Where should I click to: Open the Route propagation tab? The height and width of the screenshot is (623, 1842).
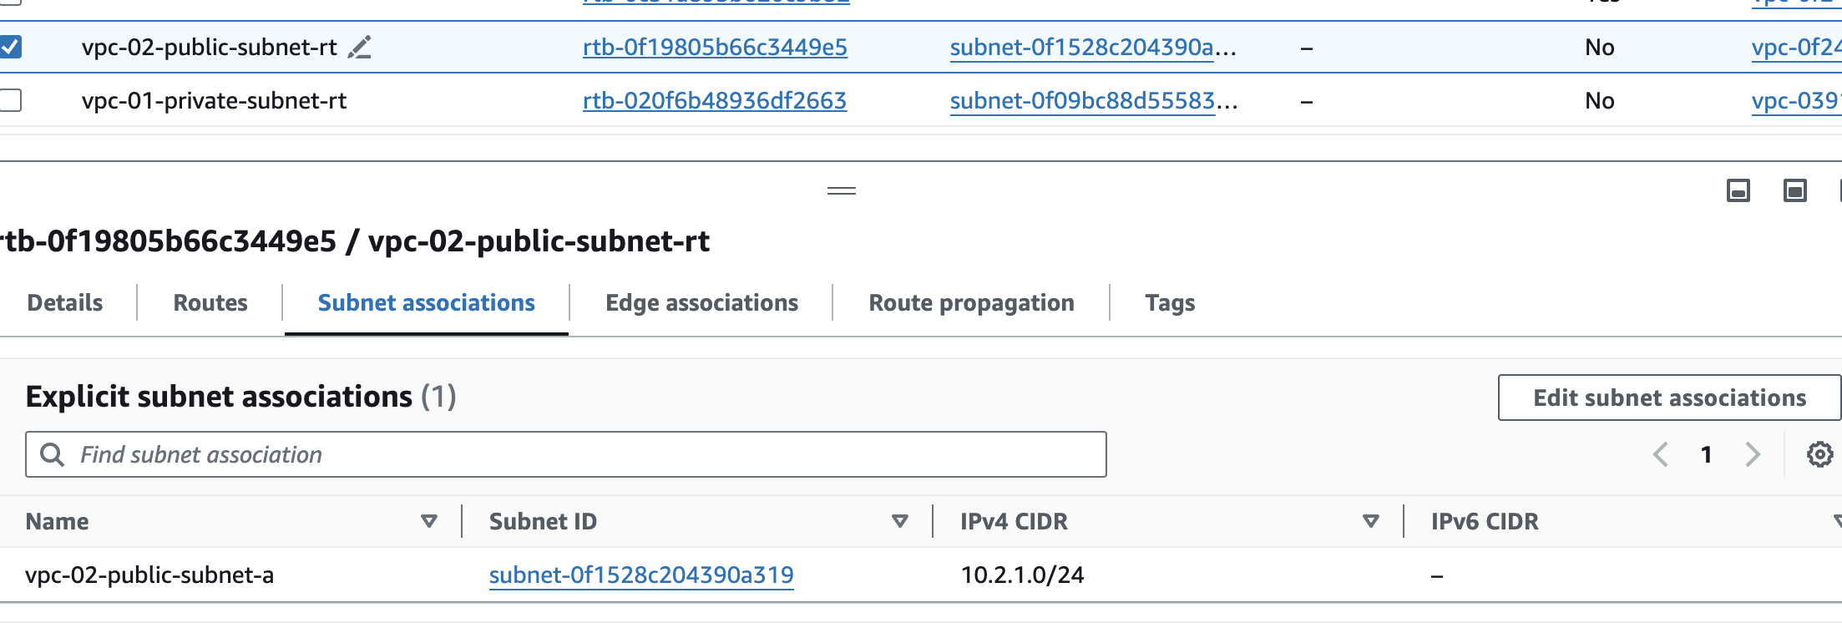pos(971,303)
